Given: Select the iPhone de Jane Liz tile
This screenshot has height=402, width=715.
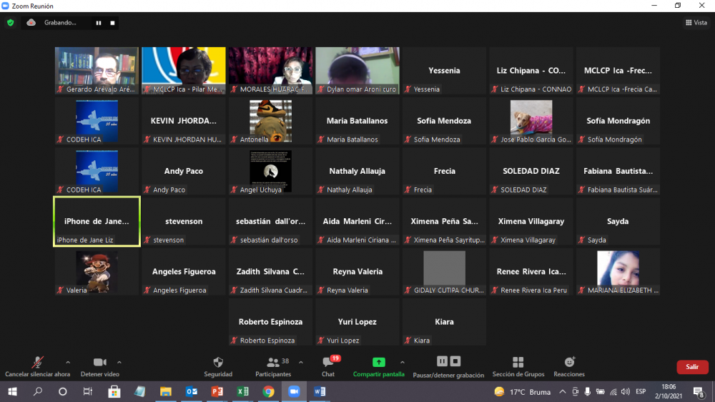Looking at the screenshot, I should click(97, 221).
